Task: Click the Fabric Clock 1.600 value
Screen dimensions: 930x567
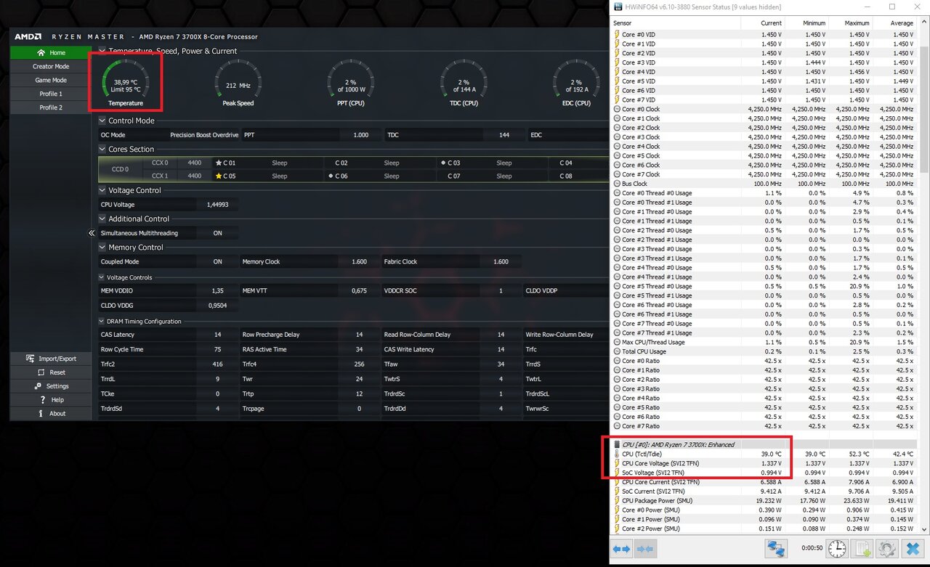Action: point(501,261)
